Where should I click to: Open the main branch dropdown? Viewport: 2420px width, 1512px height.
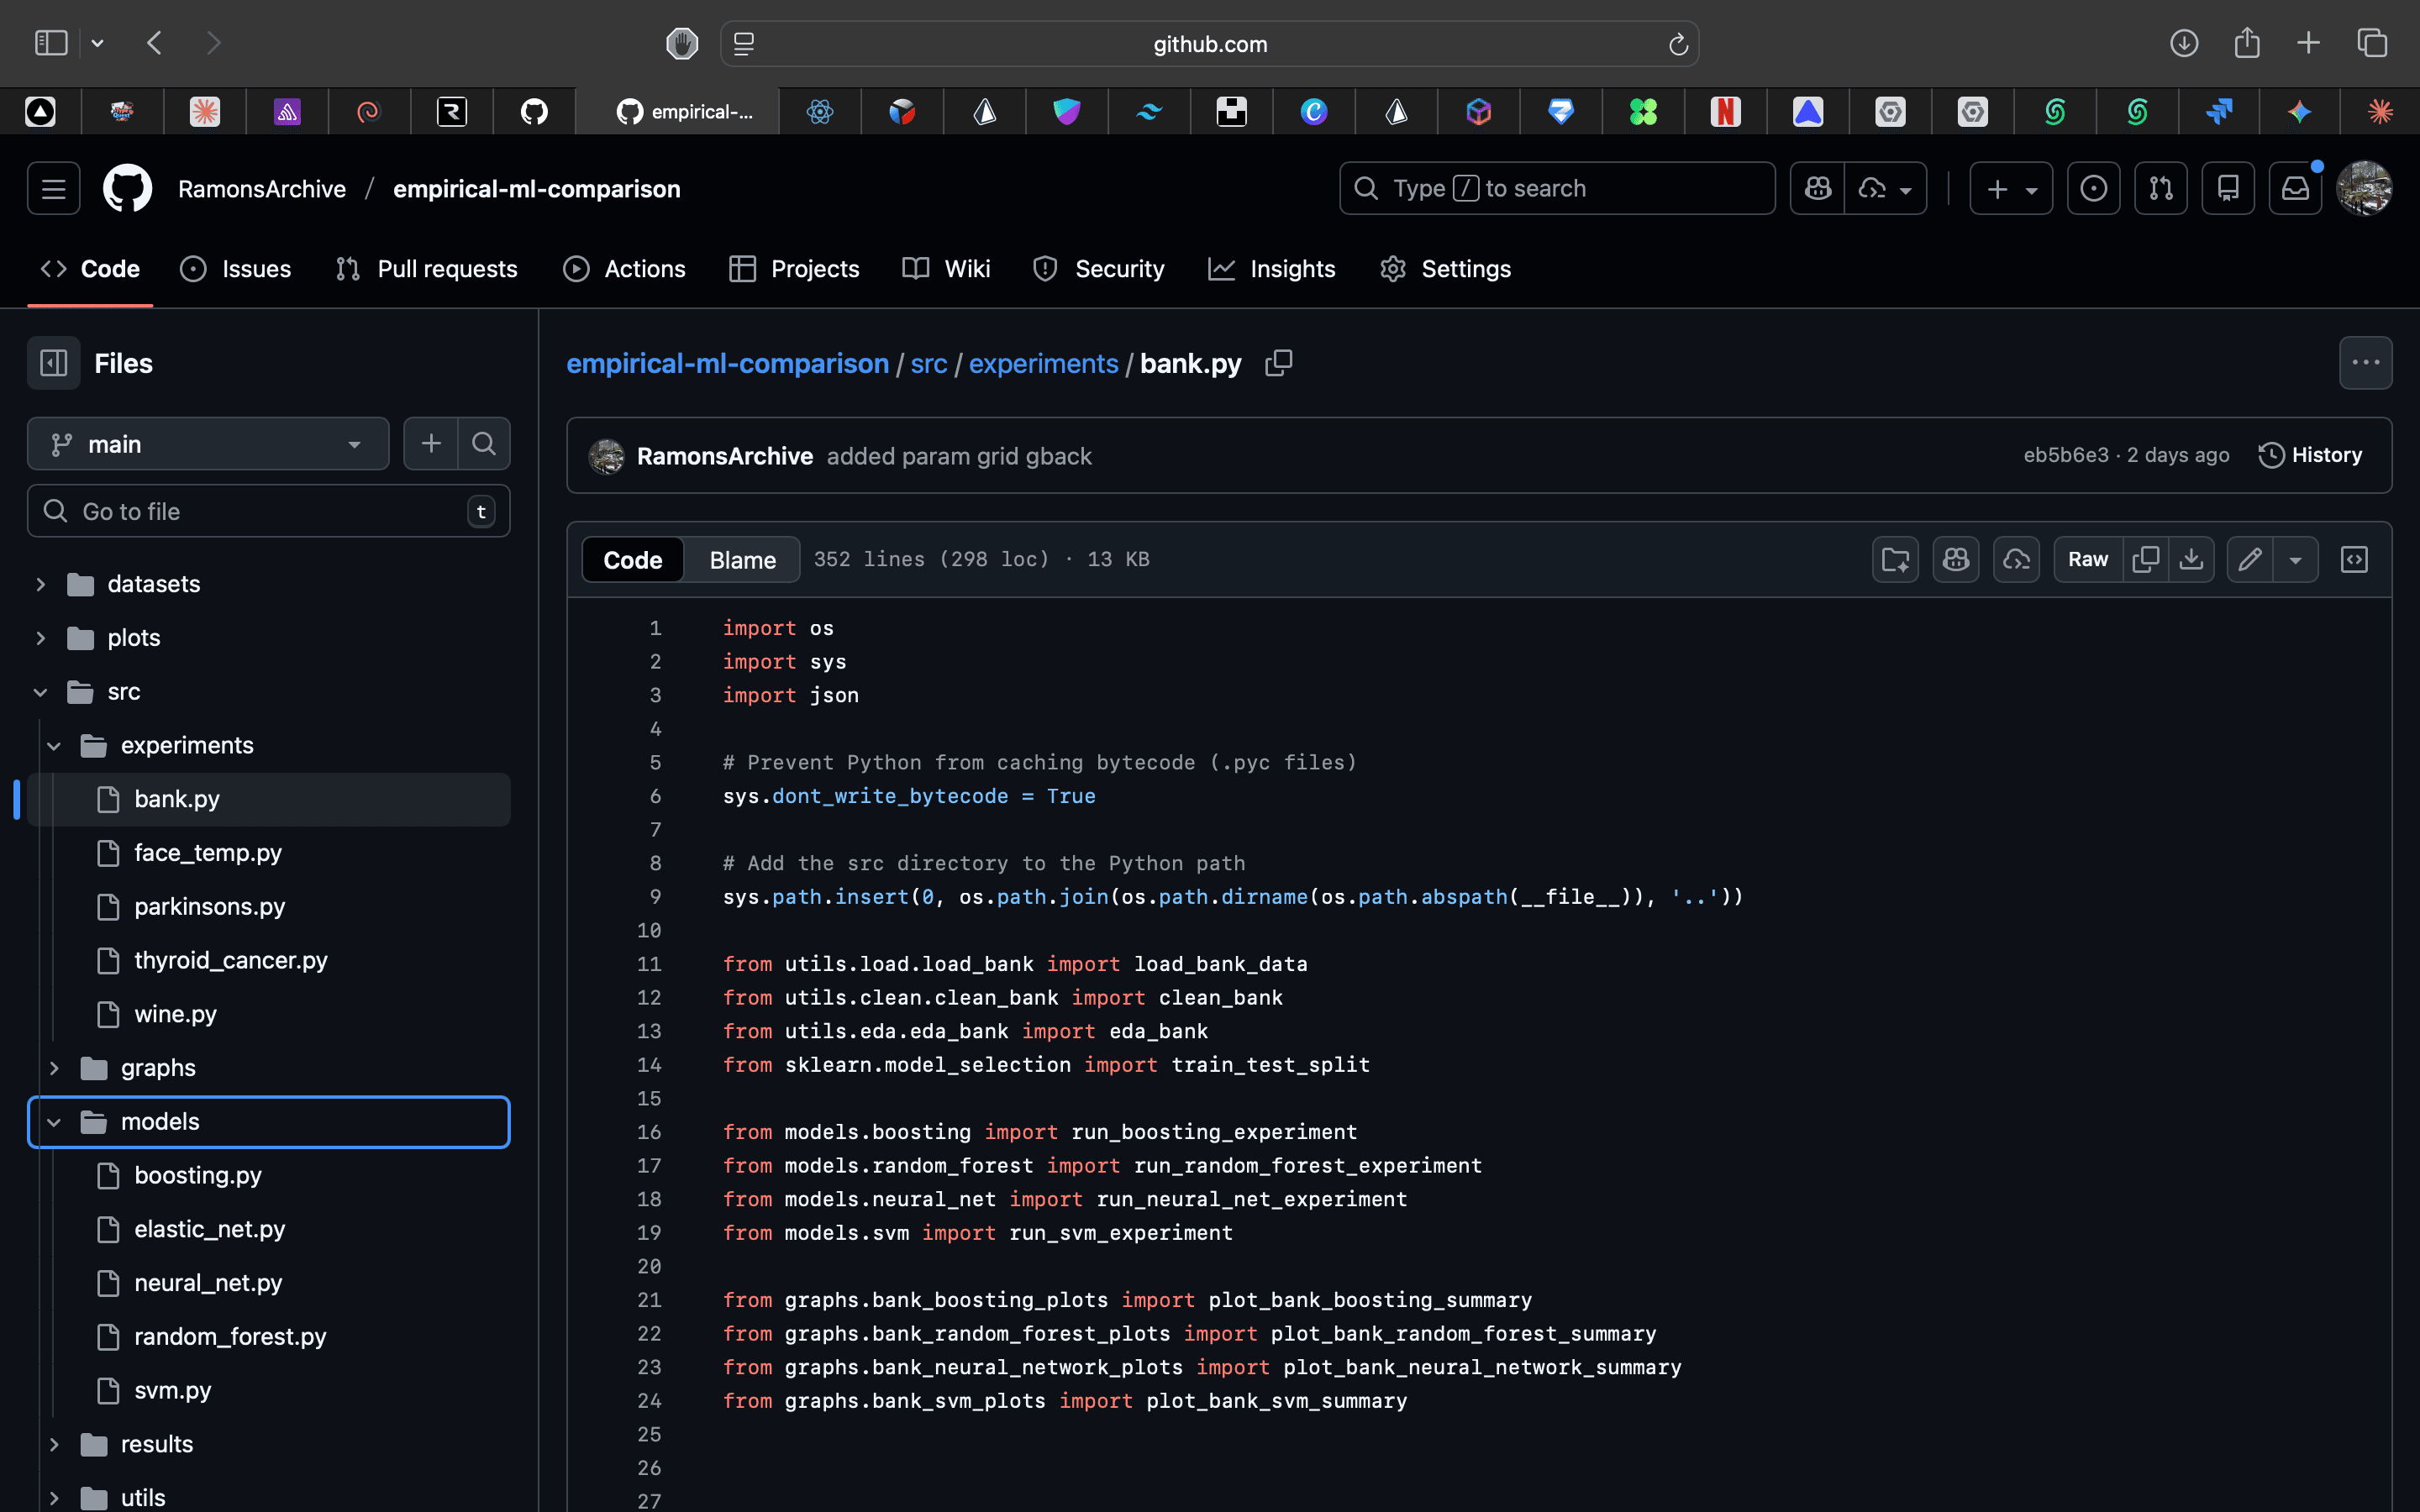[208, 444]
